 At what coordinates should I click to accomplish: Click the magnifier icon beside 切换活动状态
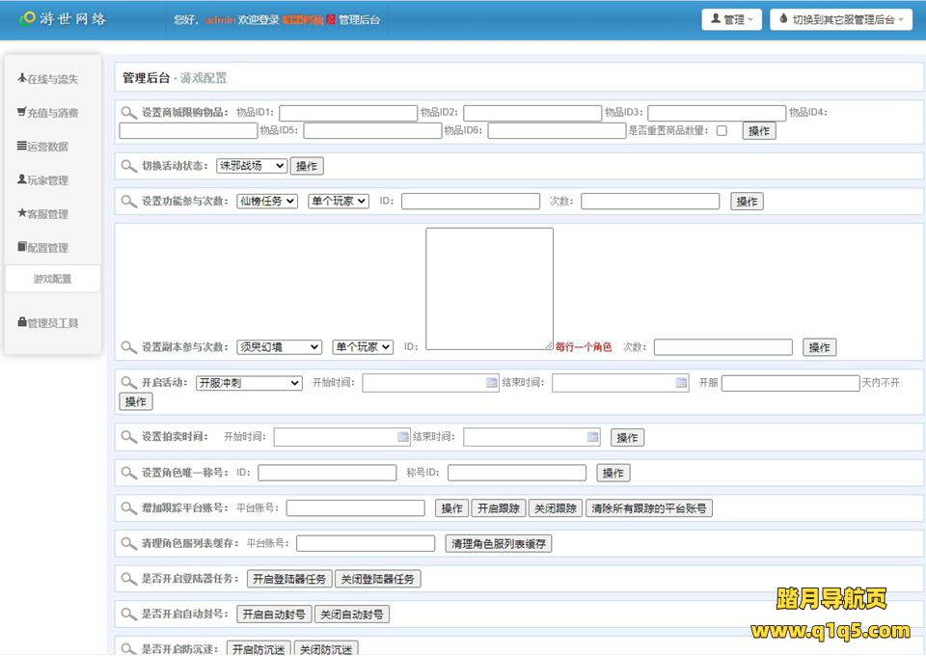pyautogui.click(x=128, y=166)
